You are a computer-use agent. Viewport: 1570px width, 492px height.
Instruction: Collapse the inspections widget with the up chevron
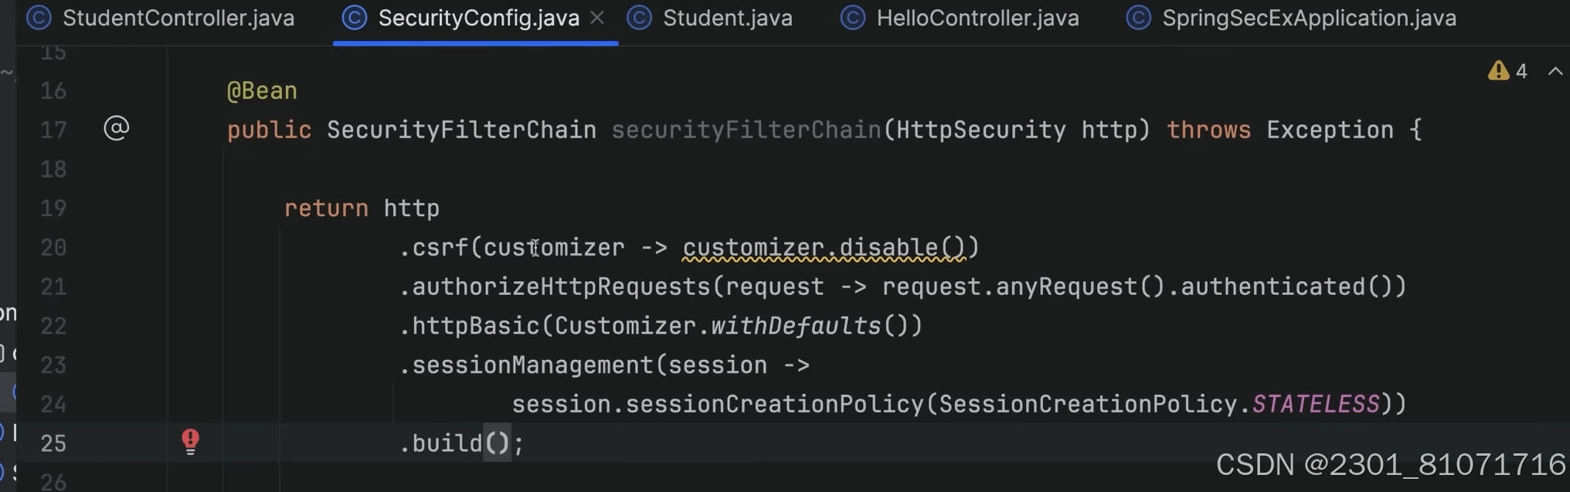pyautogui.click(x=1555, y=70)
